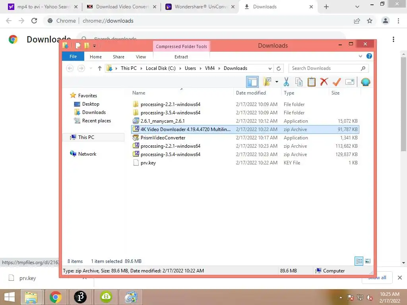The image size is (407, 305).
Task: Click Chrome reload page button
Action: (x=34, y=21)
